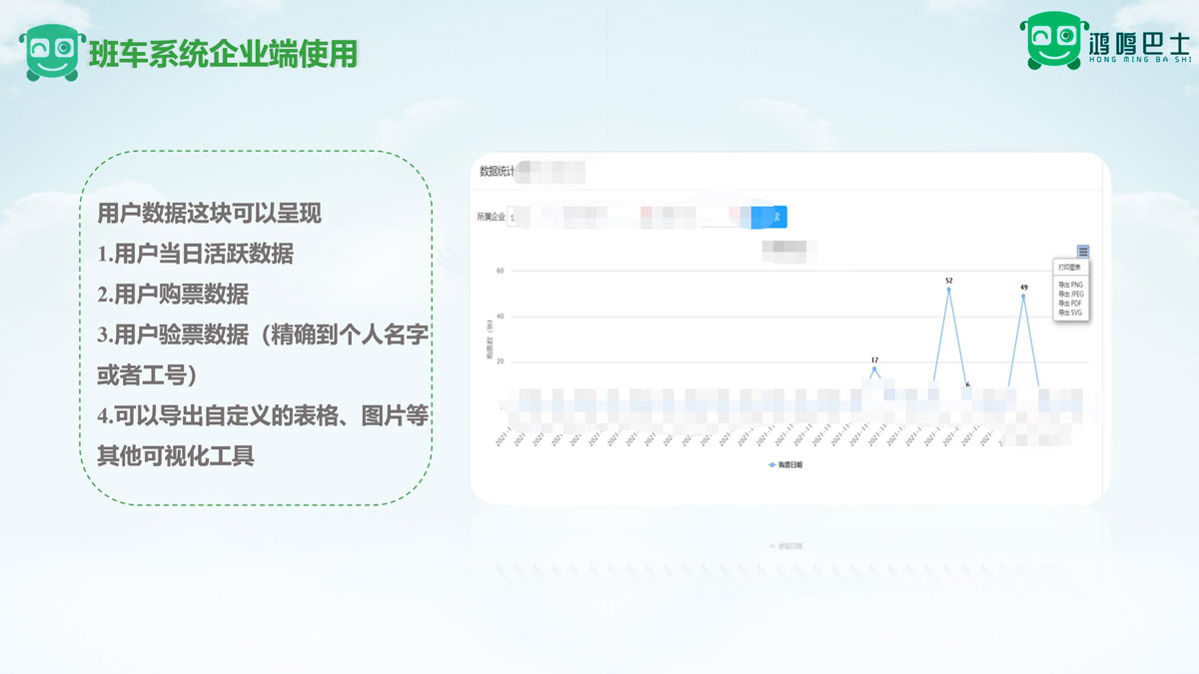
Task: Click the 班车系统企业端使用 slide title
Action: (223, 53)
